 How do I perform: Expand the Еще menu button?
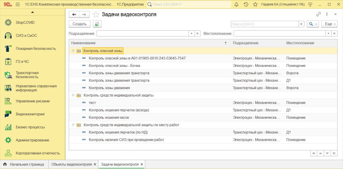[329, 24]
